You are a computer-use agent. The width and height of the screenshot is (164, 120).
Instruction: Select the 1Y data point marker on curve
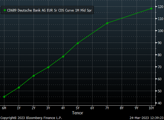click(x=19, y=87)
